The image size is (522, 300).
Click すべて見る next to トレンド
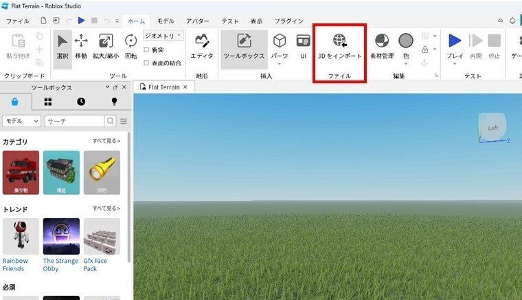(x=106, y=208)
